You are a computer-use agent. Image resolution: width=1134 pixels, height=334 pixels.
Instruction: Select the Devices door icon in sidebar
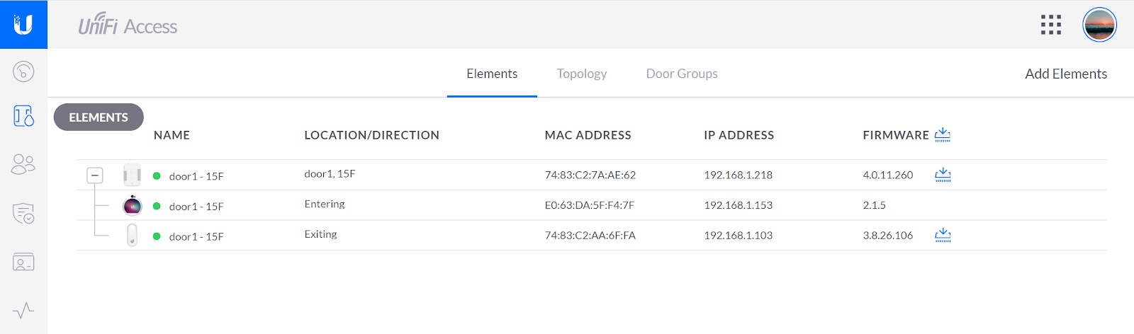(x=23, y=116)
